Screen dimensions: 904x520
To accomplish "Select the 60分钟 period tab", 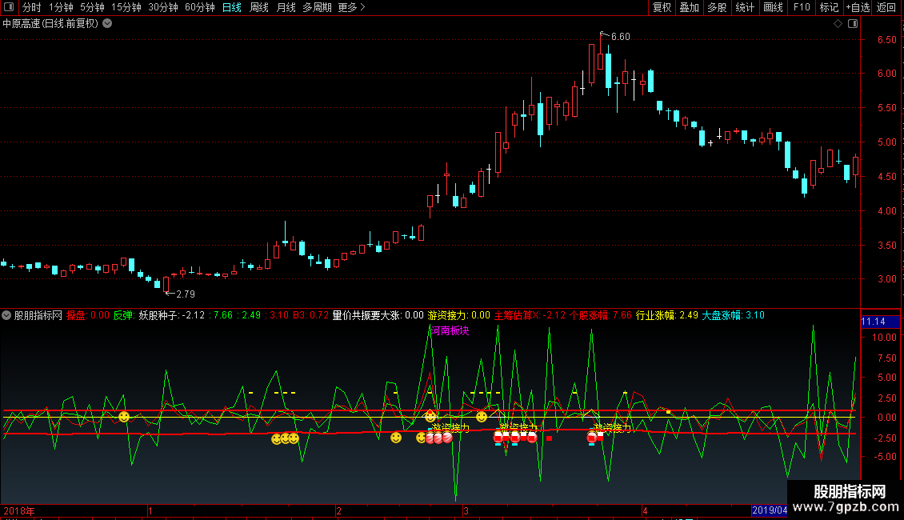I will tap(199, 7).
